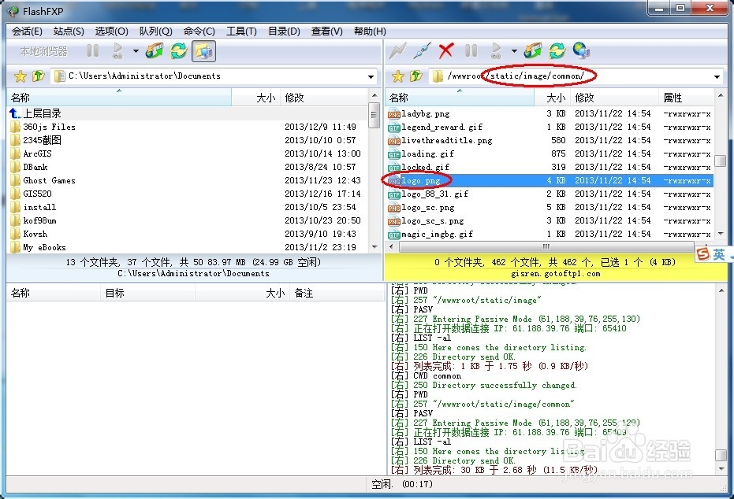The image size is (734, 499).
Task: Click remote pane change folder icon
Action: click(x=533, y=50)
